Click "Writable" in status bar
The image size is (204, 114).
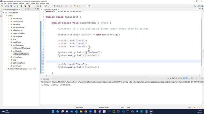[79, 107]
